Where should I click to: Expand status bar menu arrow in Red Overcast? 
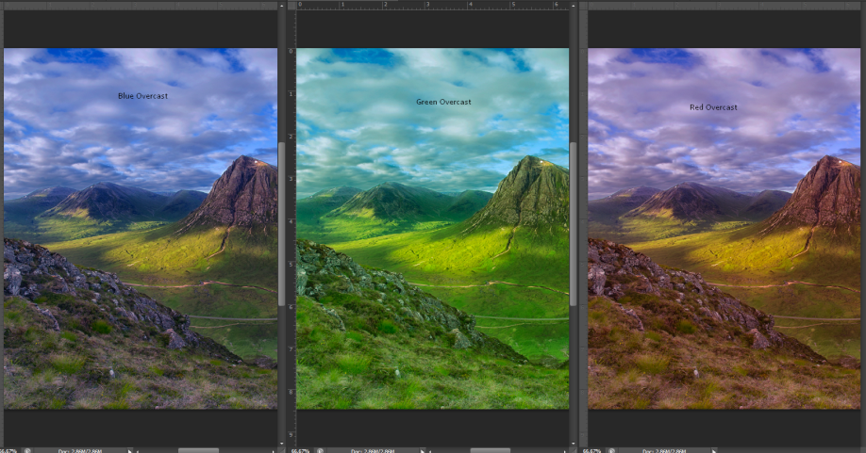click(714, 450)
